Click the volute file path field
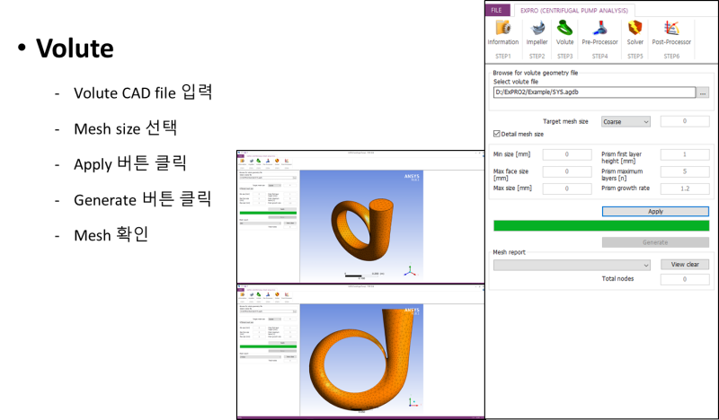Image resolution: width=719 pixels, height=420 pixels. [594, 92]
